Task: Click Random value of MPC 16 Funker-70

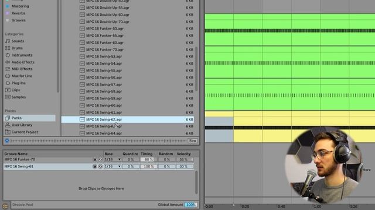Action: [166, 159]
